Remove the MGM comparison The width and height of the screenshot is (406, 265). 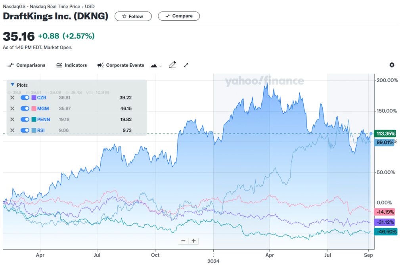click(12, 109)
